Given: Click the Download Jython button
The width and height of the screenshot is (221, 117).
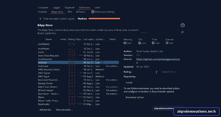Looking at the screenshot, I should [x=135, y=97].
